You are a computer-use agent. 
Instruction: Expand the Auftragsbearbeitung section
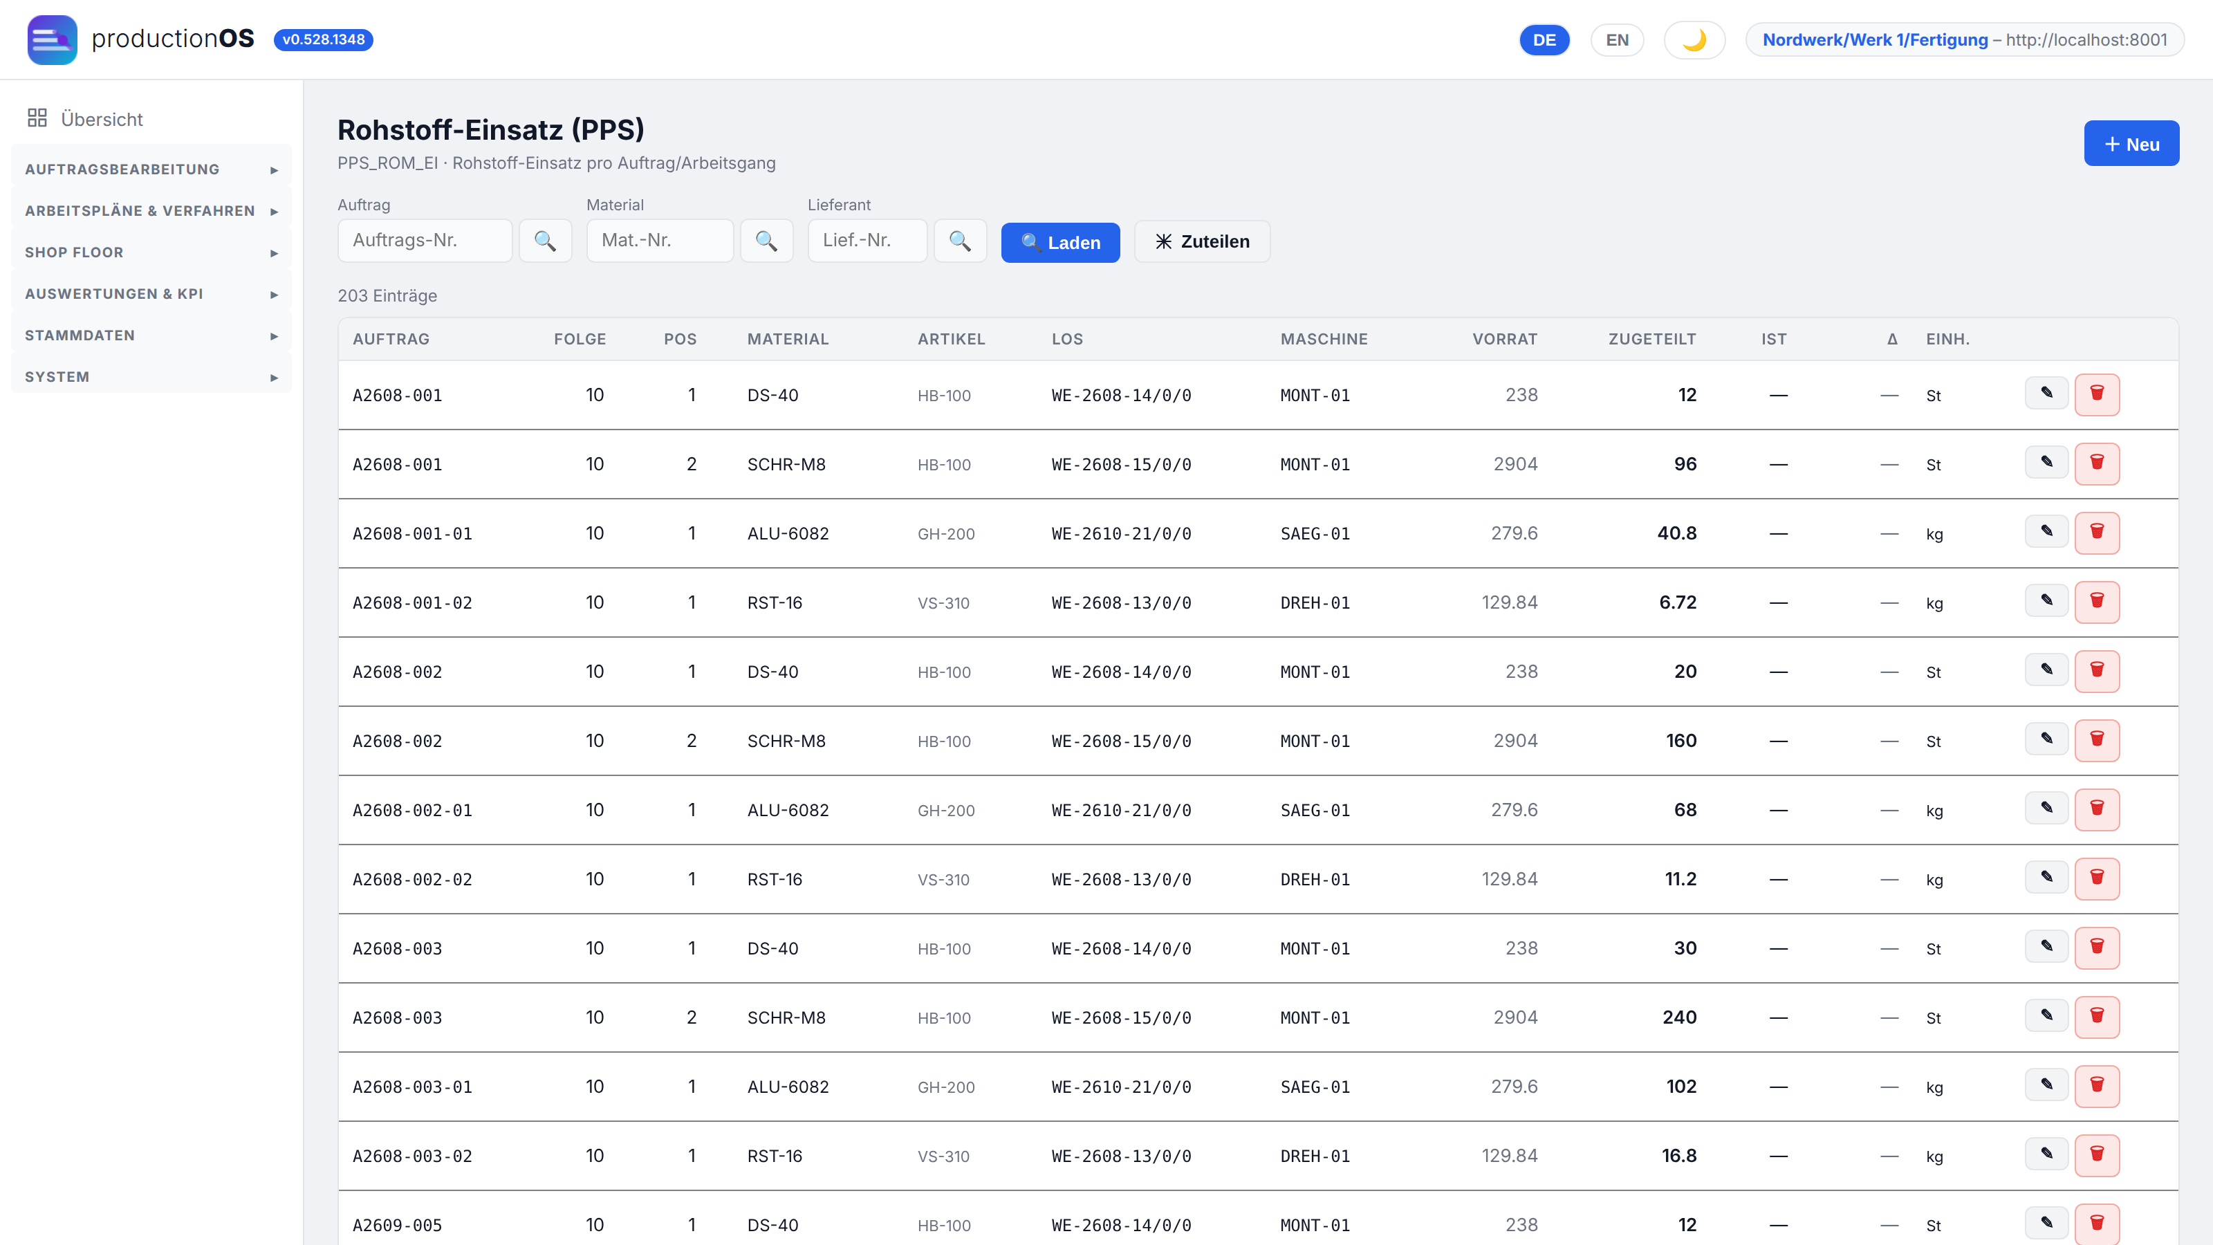[x=151, y=169]
